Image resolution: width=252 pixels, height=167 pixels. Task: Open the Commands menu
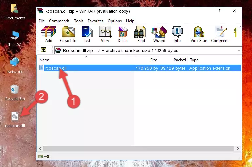59,21
